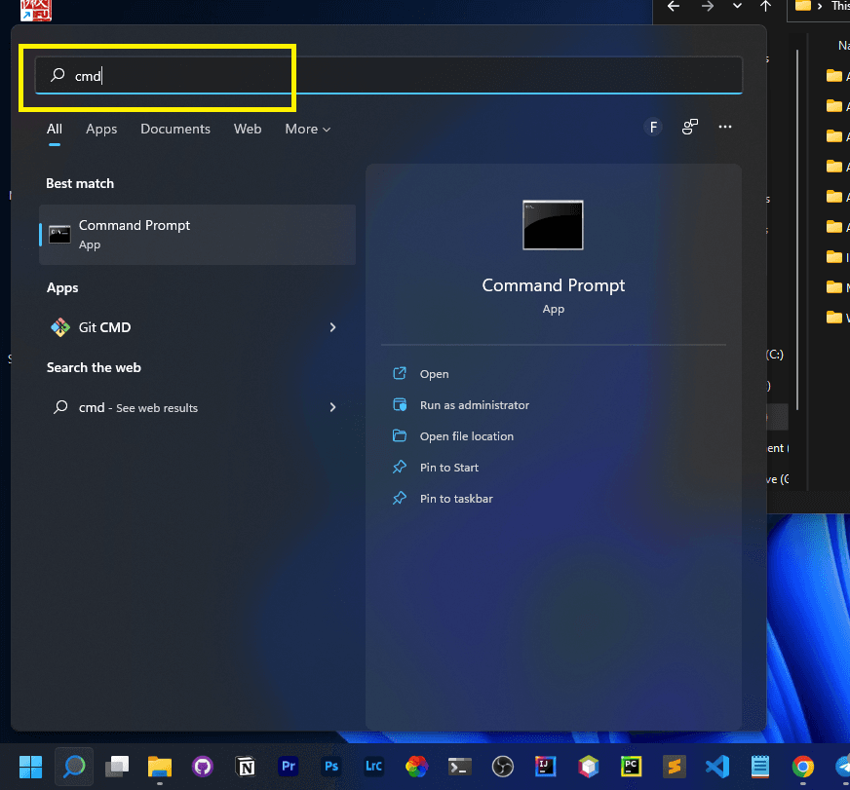Switch to the Documents filter tab
850x790 pixels.
coord(175,129)
